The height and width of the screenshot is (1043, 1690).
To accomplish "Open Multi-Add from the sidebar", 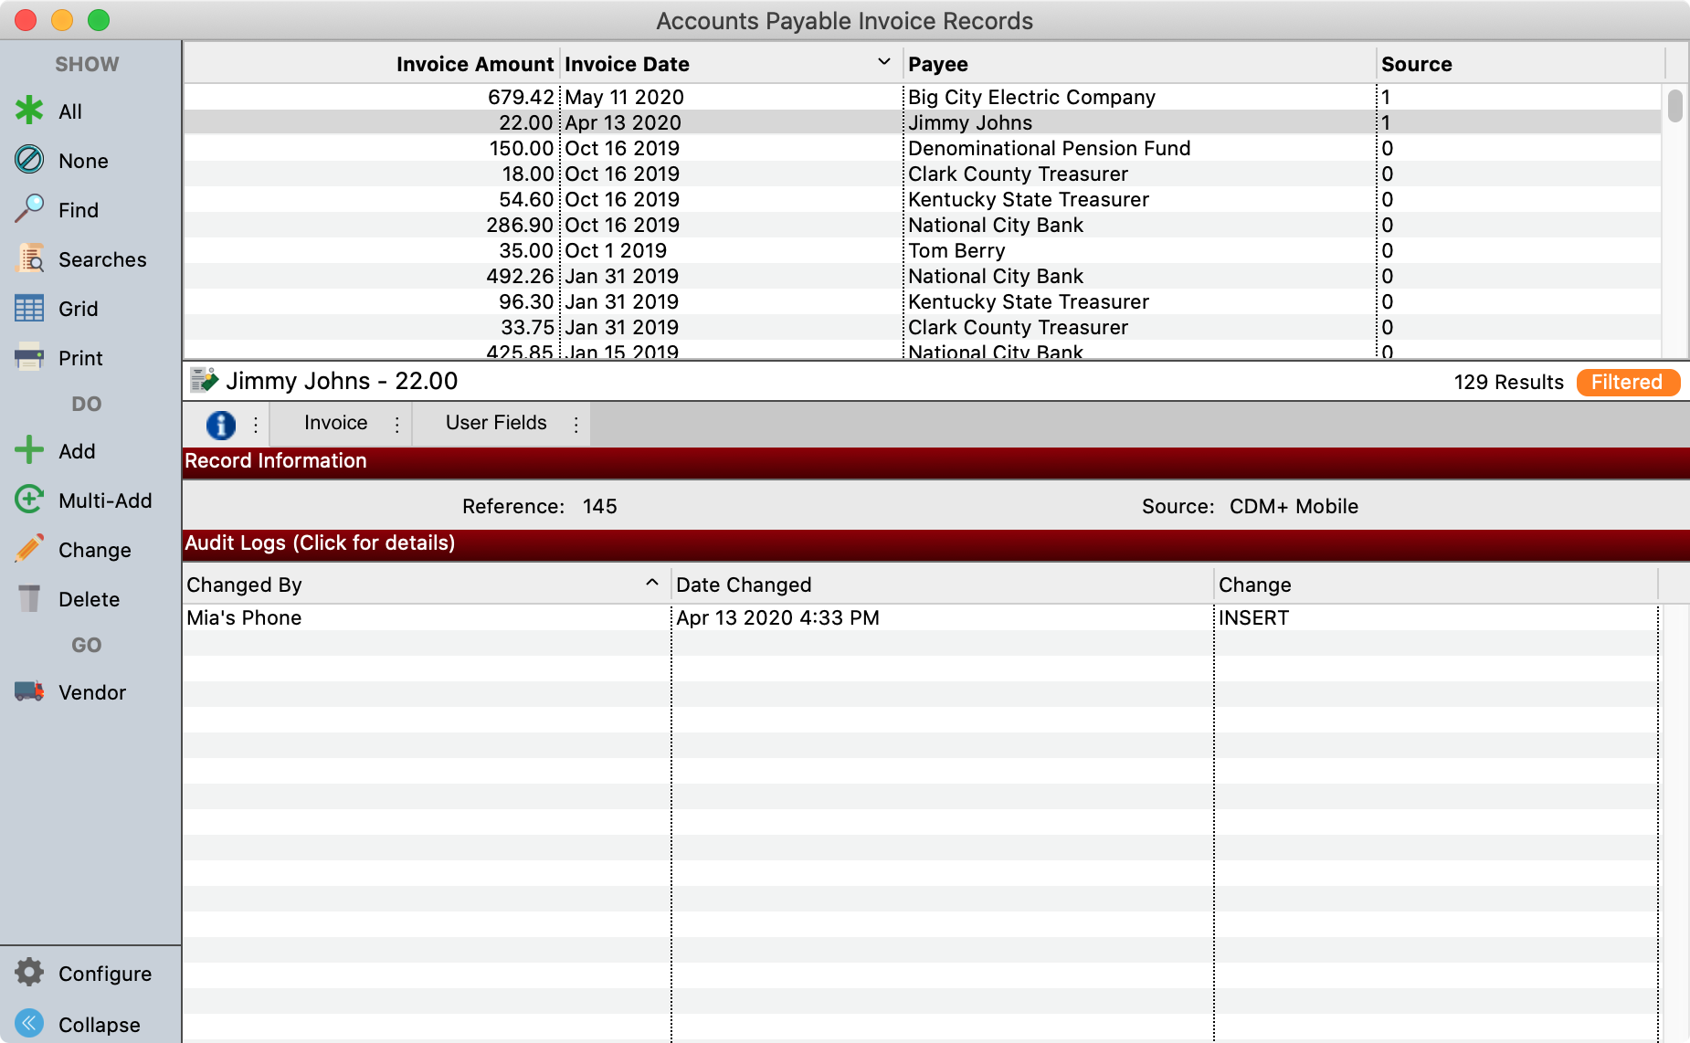I will pos(29,500).
